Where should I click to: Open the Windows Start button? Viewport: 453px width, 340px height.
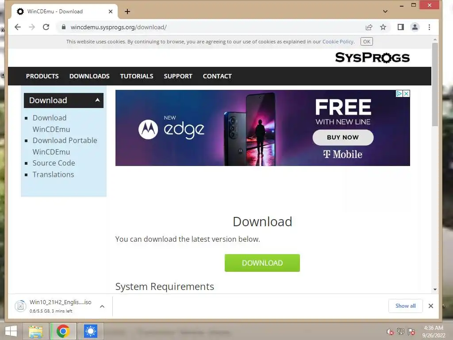pos(11,331)
